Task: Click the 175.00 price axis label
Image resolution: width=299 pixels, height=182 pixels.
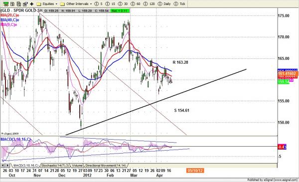Action: pyautogui.click(x=284, y=15)
